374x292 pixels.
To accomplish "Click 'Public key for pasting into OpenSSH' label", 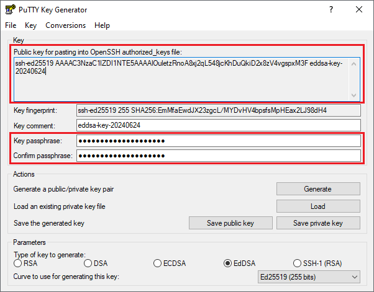I will [x=98, y=52].
